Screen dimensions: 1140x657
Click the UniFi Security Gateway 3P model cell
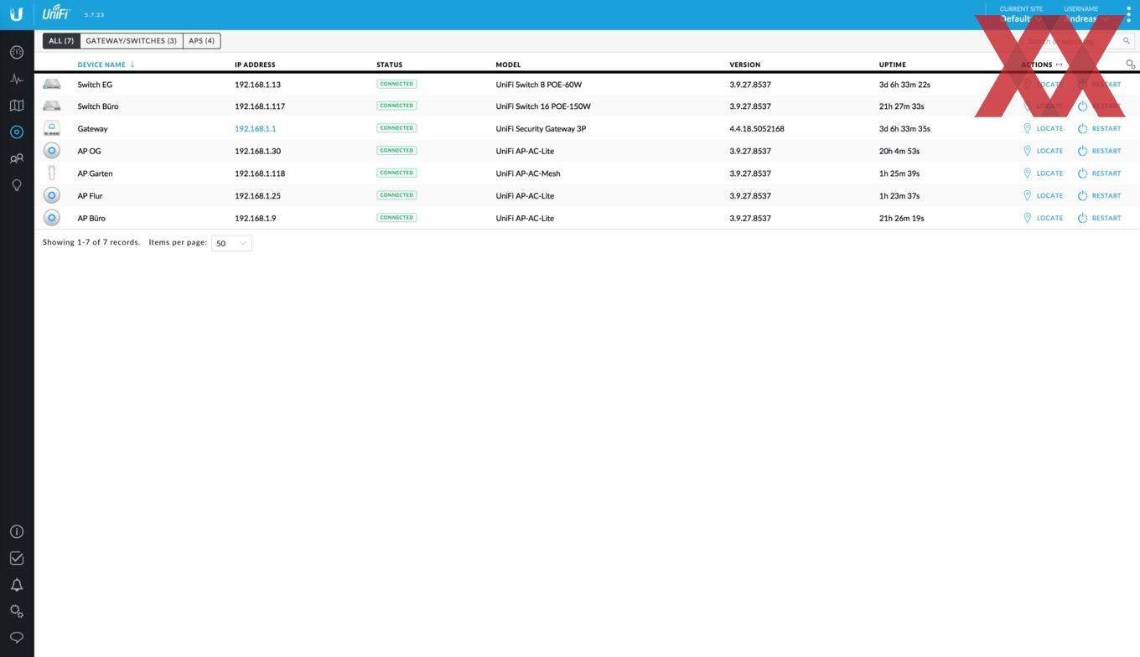tap(541, 129)
